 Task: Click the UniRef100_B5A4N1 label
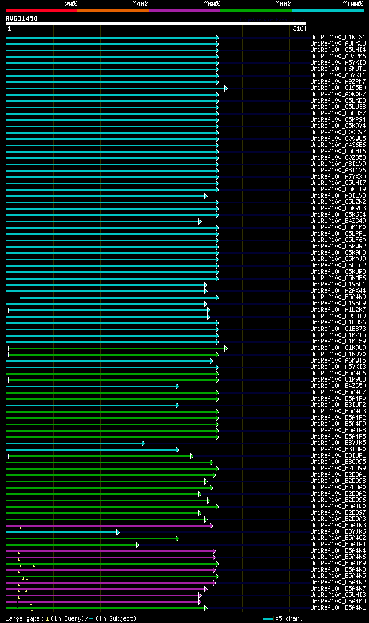(338, 608)
